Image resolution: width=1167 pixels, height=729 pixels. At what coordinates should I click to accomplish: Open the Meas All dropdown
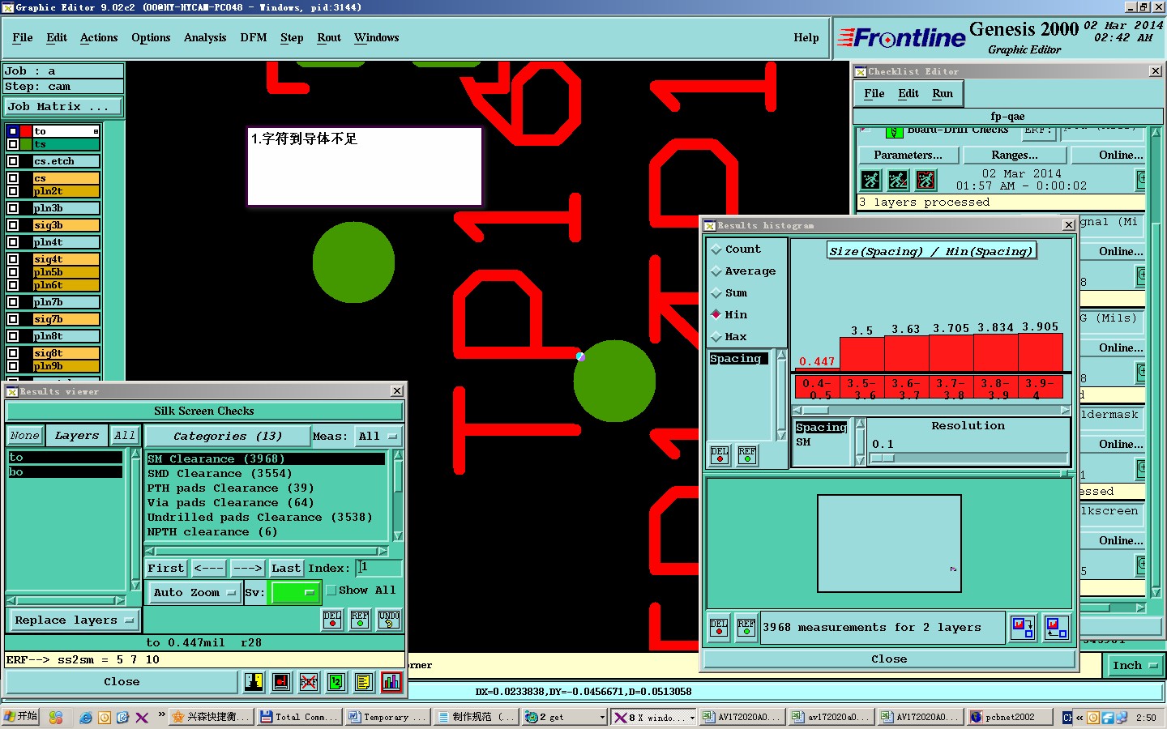point(378,437)
